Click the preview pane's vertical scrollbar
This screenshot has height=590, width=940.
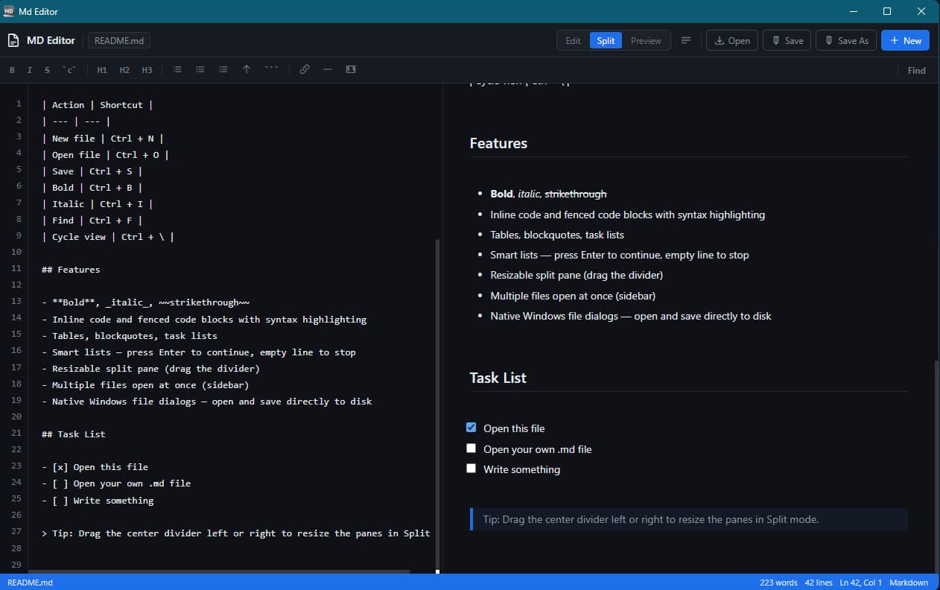click(x=936, y=466)
